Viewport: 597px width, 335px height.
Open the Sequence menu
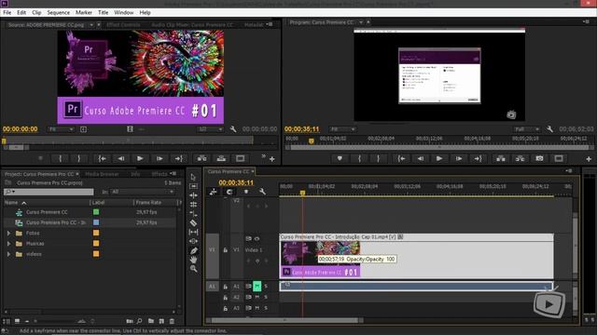coord(58,12)
